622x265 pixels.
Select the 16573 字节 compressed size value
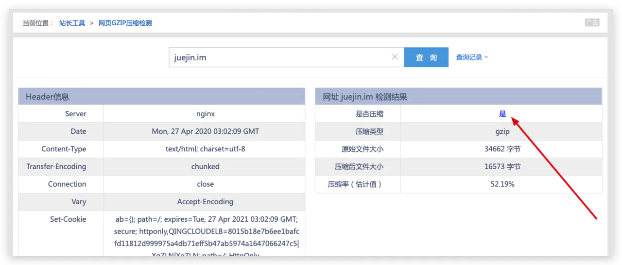point(502,166)
